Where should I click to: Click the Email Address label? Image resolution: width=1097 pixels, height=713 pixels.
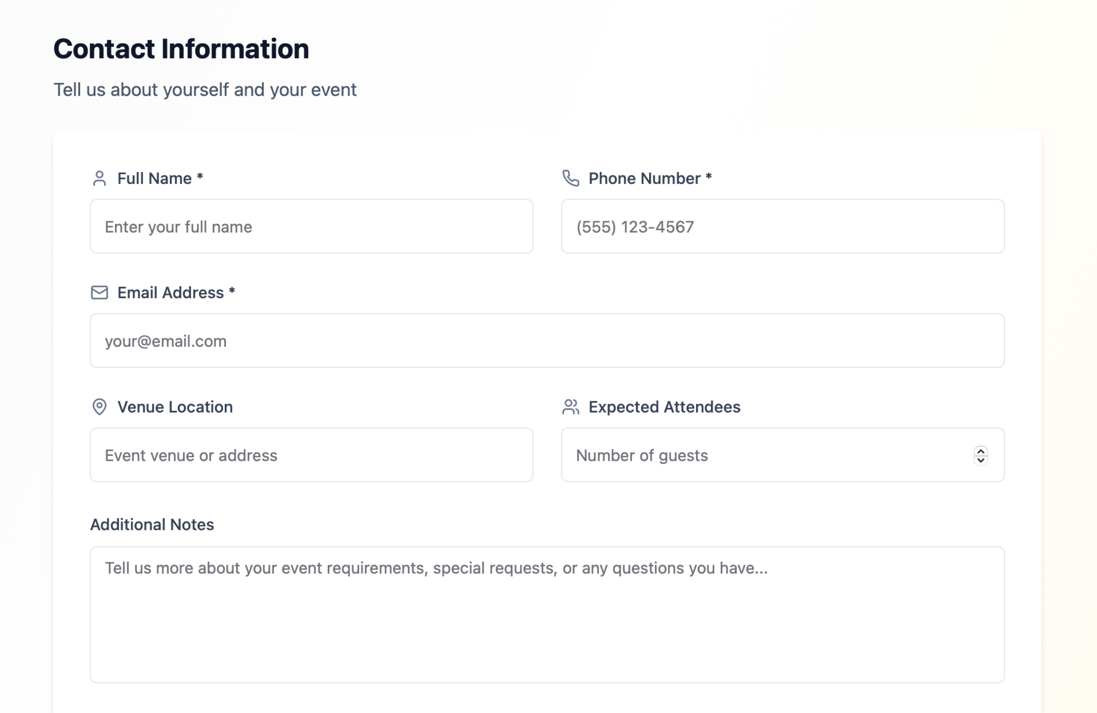pyautogui.click(x=176, y=292)
